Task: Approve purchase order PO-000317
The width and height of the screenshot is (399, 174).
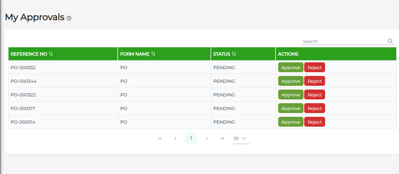Action: pyautogui.click(x=291, y=108)
